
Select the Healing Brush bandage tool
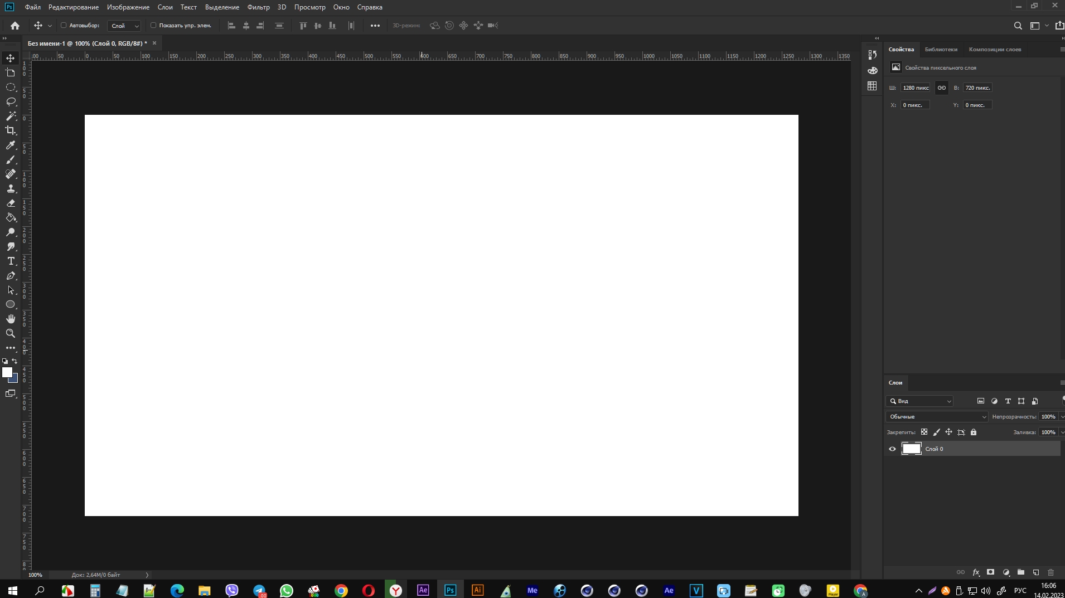click(11, 174)
